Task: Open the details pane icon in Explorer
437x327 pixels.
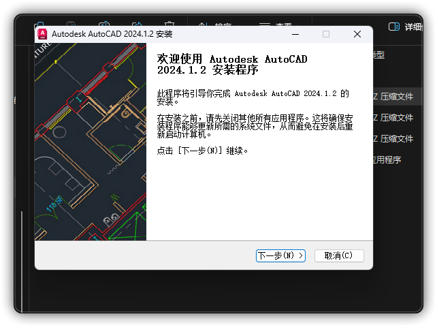Action: point(393,27)
